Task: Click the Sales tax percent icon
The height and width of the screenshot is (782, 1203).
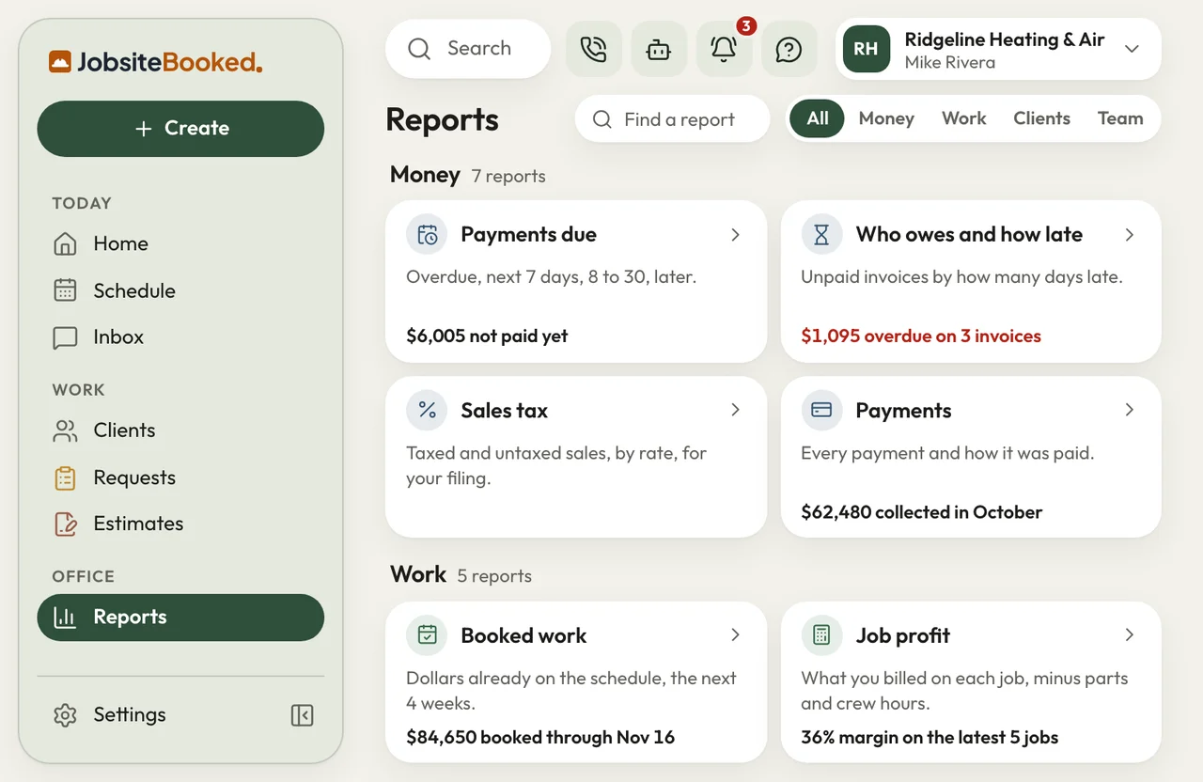Action: tap(427, 410)
